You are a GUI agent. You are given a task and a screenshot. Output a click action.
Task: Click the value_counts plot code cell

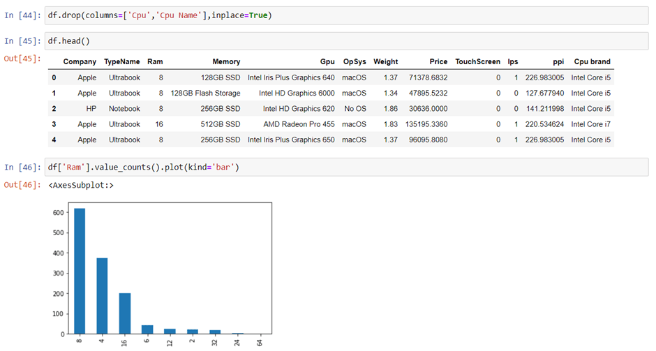tap(346, 167)
